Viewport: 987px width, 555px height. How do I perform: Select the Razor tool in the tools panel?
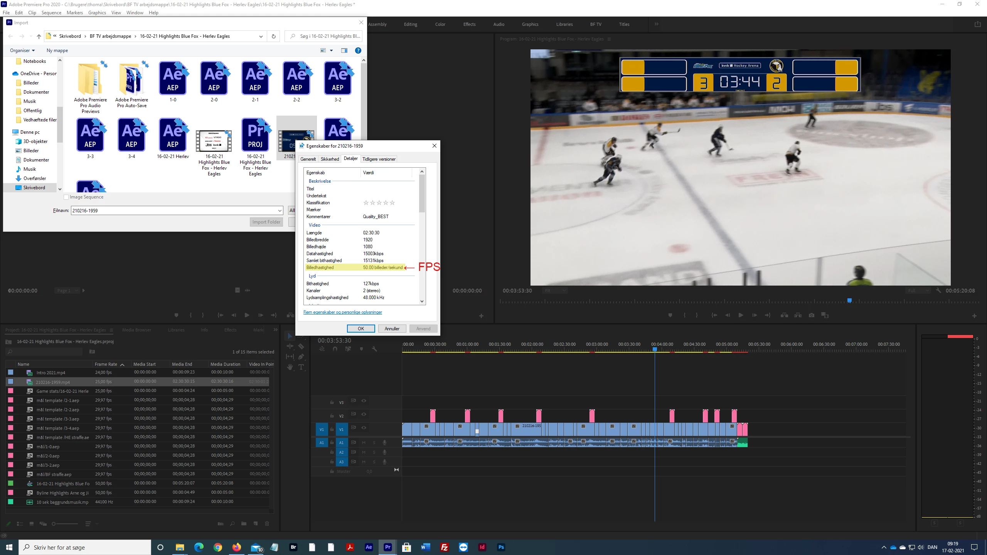pos(301,346)
